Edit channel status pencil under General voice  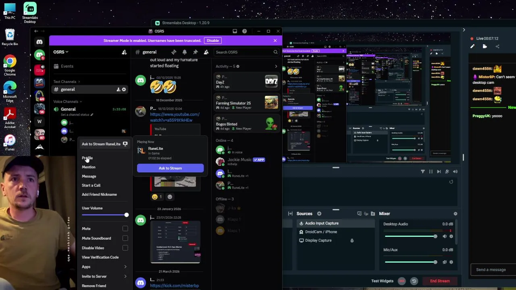92,115
